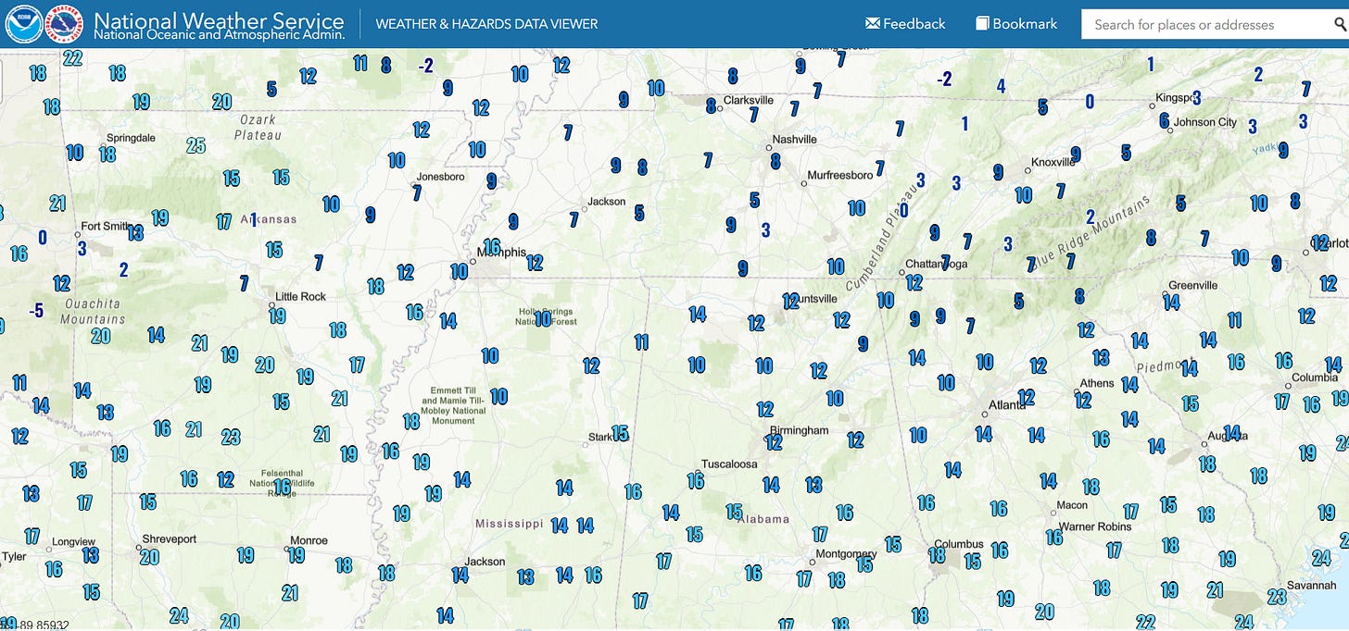The height and width of the screenshot is (631, 1349).
Task: Select the Fort Smith city label
Action: (x=107, y=226)
